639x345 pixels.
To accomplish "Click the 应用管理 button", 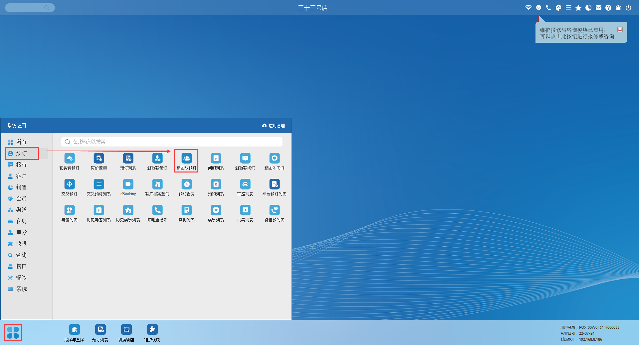I will pos(274,126).
